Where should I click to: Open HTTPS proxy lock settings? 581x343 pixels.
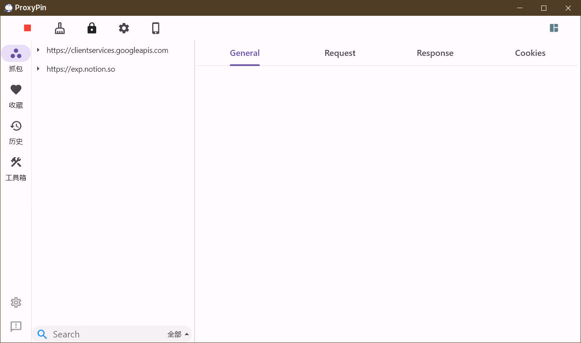click(92, 28)
